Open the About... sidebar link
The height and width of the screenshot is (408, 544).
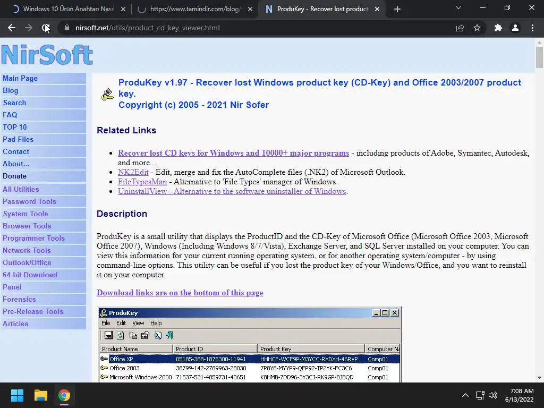tap(44, 164)
